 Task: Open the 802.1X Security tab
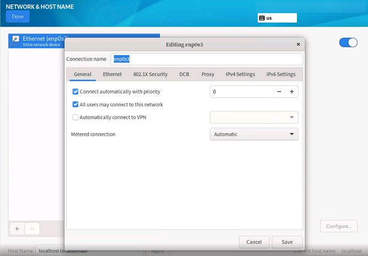click(150, 74)
